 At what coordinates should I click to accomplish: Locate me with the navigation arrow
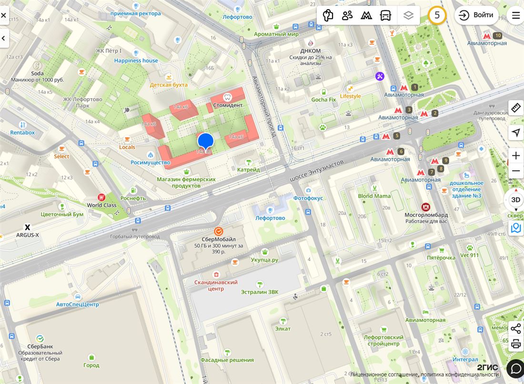(515, 131)
